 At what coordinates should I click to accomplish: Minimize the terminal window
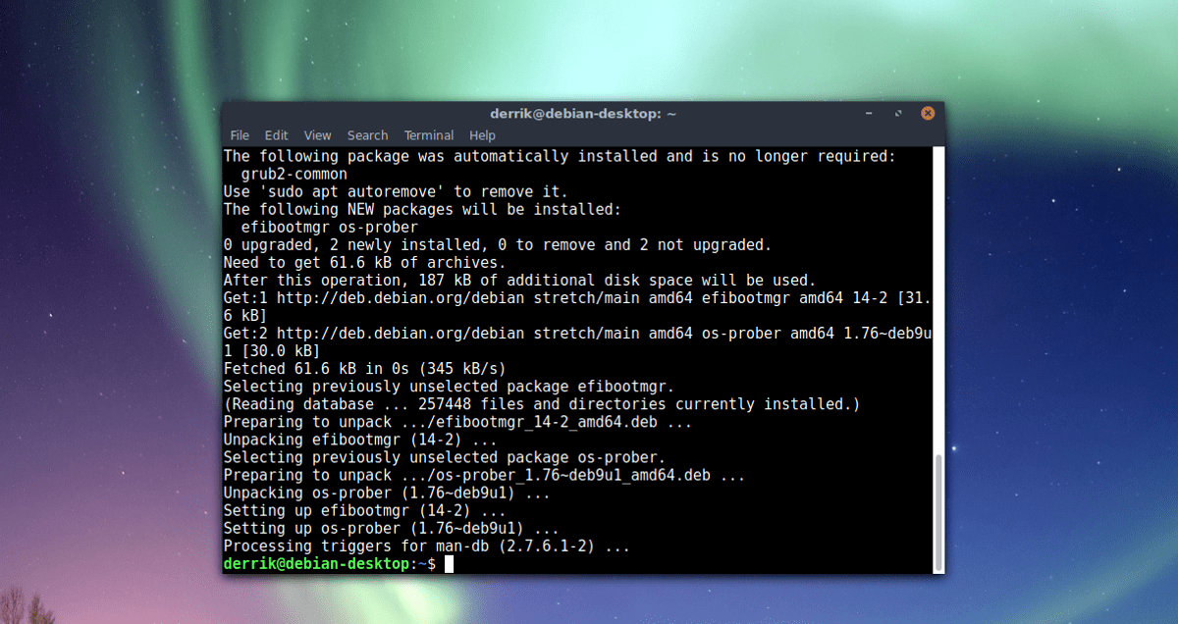point(869,114)
